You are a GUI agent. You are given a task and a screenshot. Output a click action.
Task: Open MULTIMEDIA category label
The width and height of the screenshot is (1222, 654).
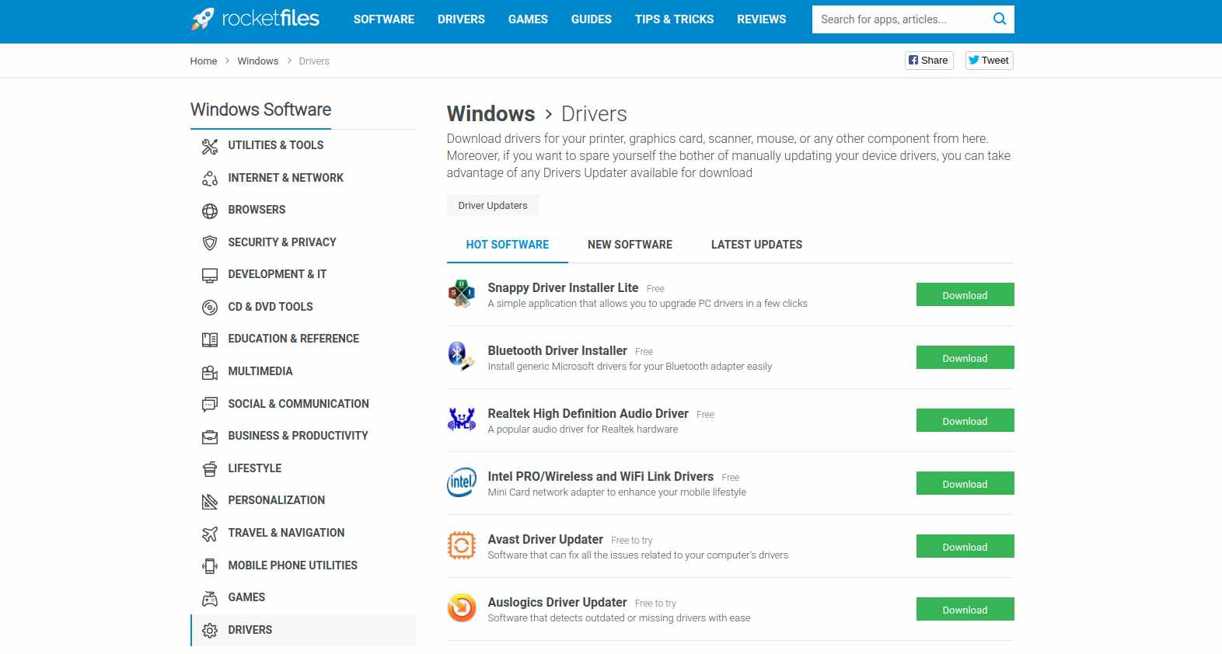pyautogui.click(x=260, y=371)
